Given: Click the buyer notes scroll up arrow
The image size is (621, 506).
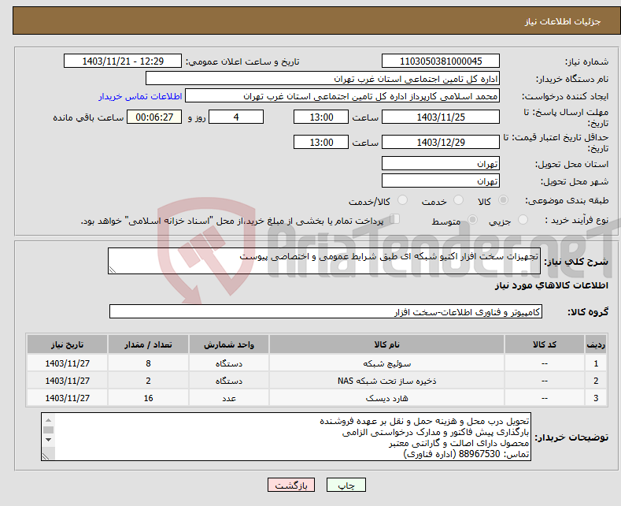Looking at the screenshot, I should (48, 420).
